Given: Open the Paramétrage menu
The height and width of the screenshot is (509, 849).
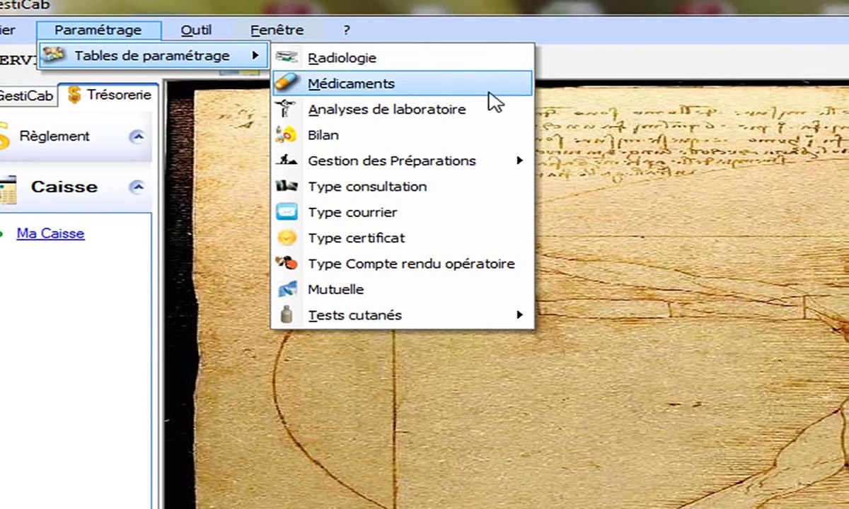Looking at the screenshot, I should pyautogui.click(x=98, y=30).
